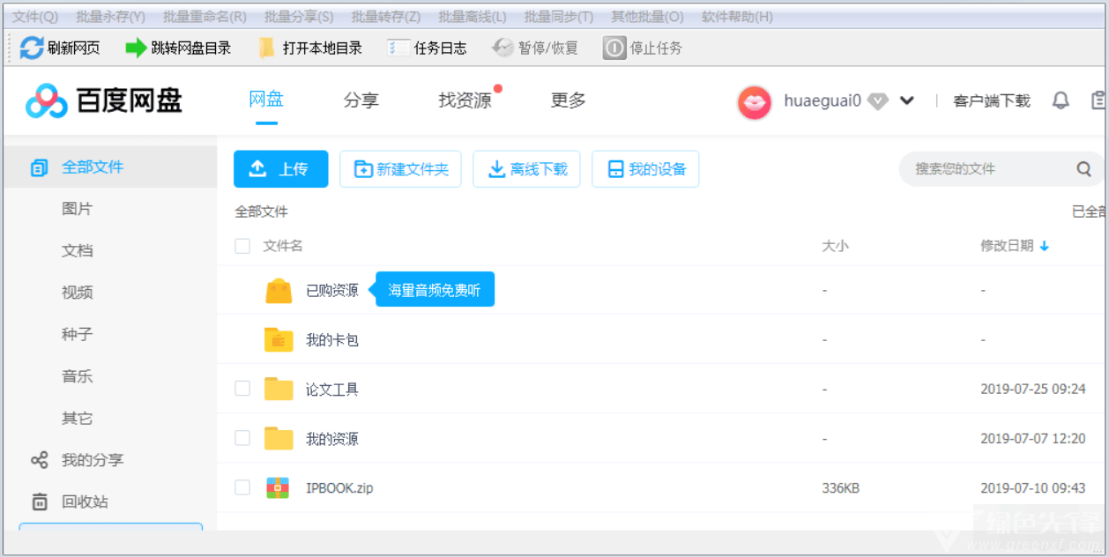Open the 批量转存(Z) menu
Screen dimensions: 1109x557
(386, 17)
